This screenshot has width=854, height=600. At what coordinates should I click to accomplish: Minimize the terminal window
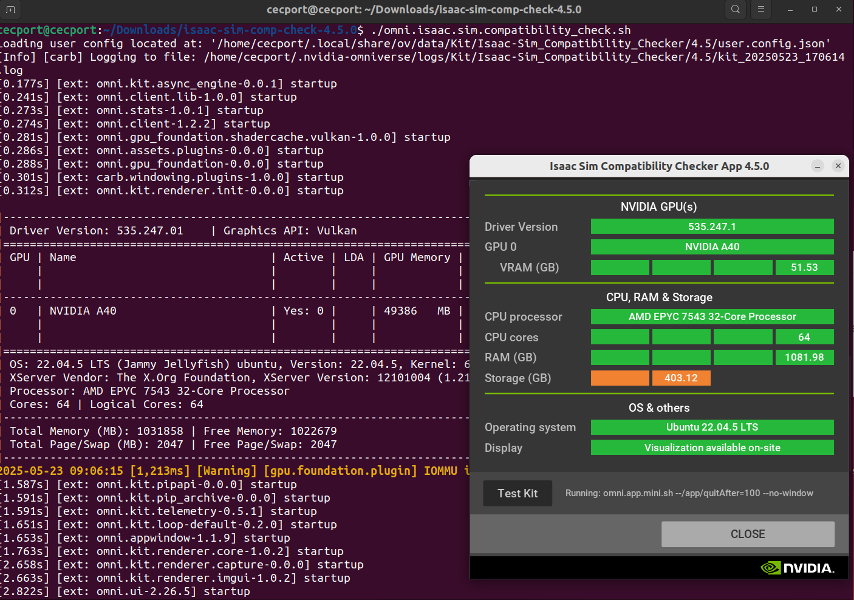[790, 9]
